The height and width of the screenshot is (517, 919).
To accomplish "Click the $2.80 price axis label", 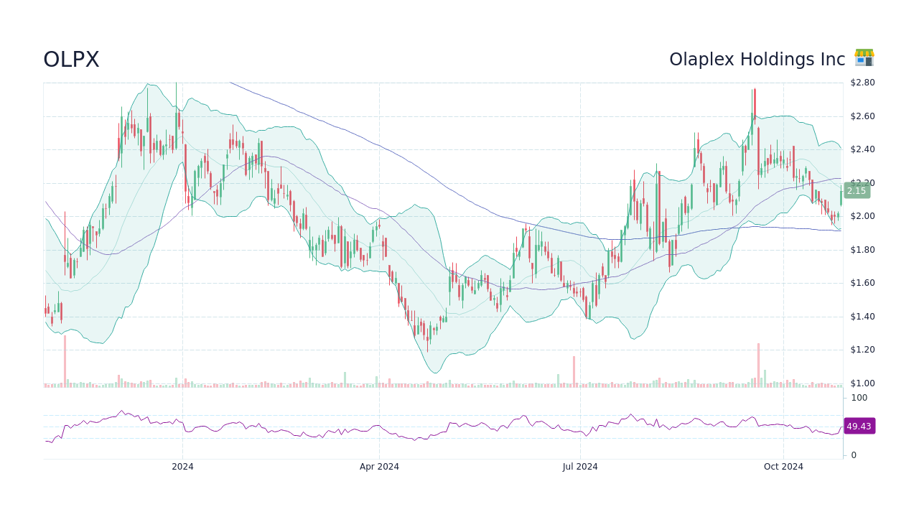I will click(x=862, y=83).
